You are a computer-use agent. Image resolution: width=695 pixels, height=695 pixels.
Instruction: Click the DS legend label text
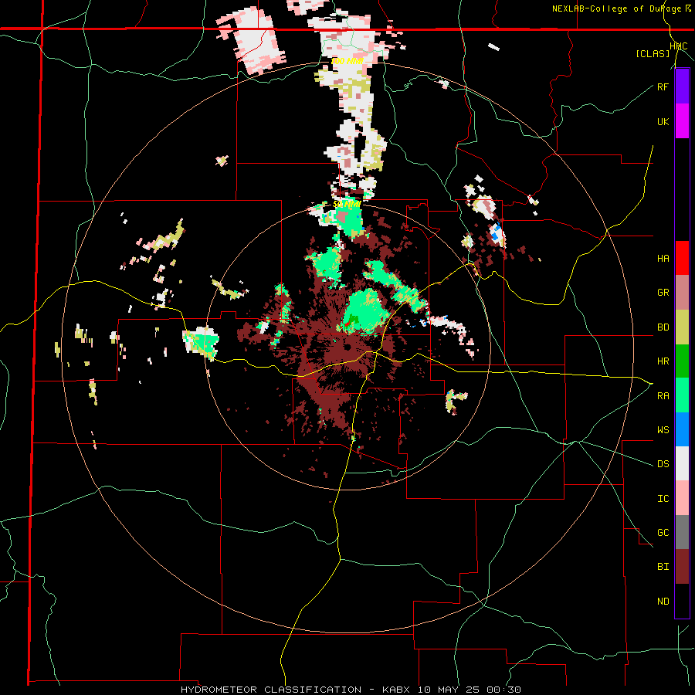coord(663,463)
